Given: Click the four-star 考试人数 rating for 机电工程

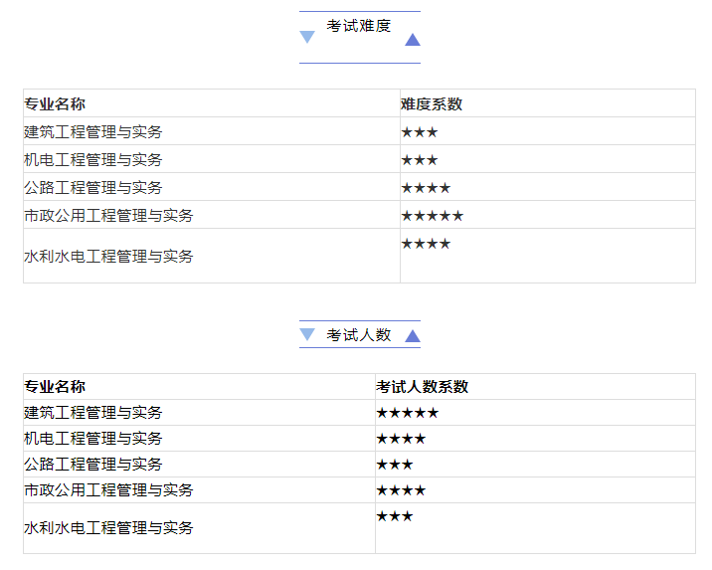Looking at the screenshot, I should 402,439.
